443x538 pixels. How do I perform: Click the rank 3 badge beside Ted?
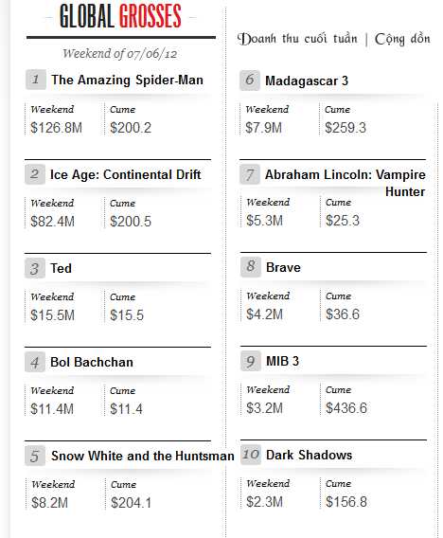35,268
